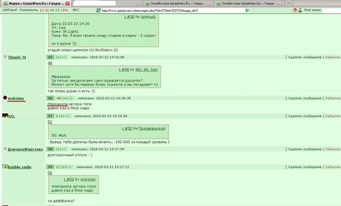Open the Комплекты menu

coord(29,10)
